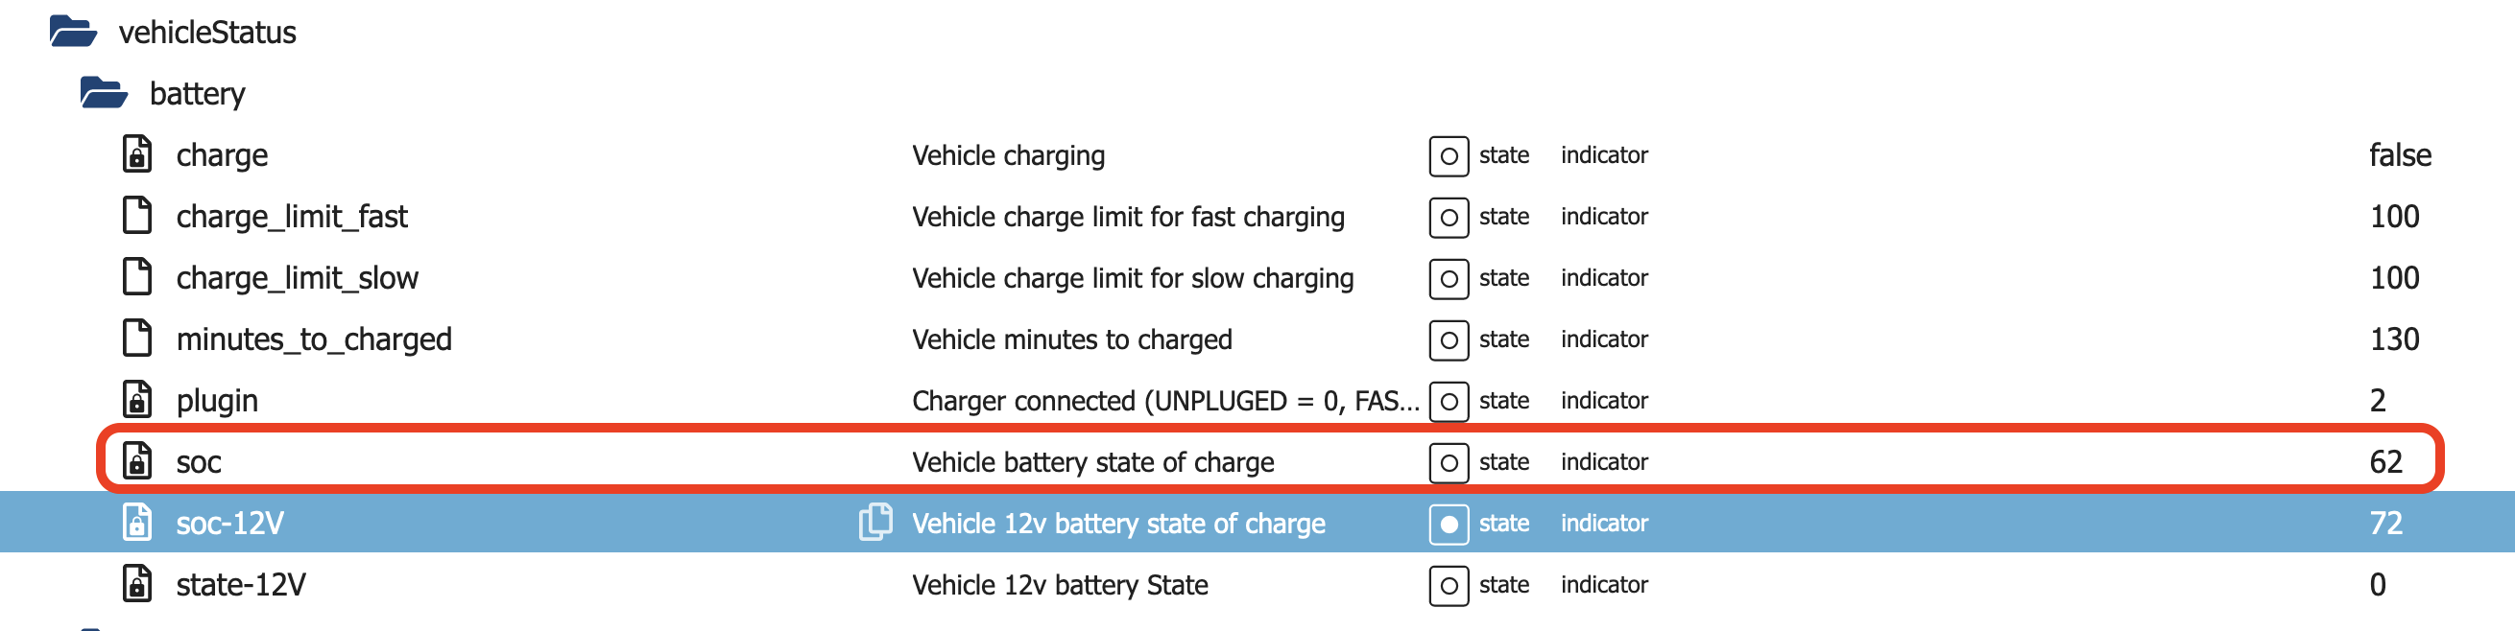The image size is (2515, 631).
Task: Click the soc value 62
Action: click(x=2385, y=462)
